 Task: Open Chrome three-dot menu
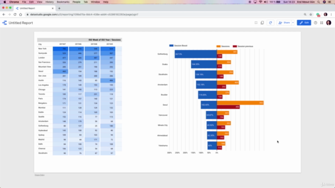tap(331, 15)
